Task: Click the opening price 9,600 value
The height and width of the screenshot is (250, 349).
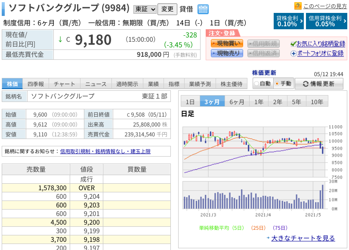Action: 40,114
